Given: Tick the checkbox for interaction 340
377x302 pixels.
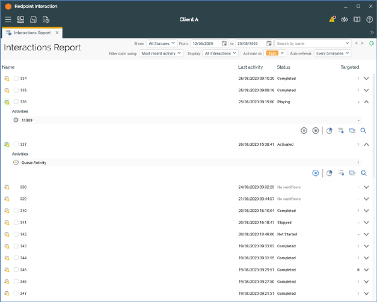Looking at the screenshot, I should click(x=16, y=211).
